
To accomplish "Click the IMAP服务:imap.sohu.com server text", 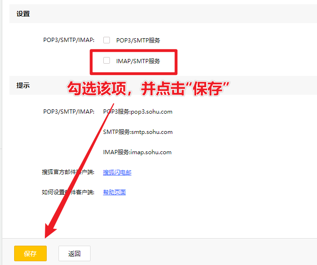I will (x=137, y=152).
